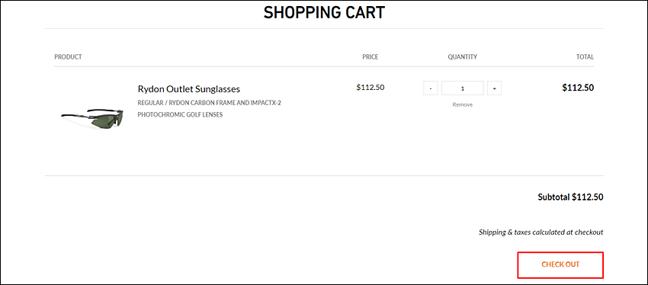Viewport: 648px width, 285px height.
Task: Click the REGULAR / RYDON CARBON FRAME variant line
Action: click(209, 103)
